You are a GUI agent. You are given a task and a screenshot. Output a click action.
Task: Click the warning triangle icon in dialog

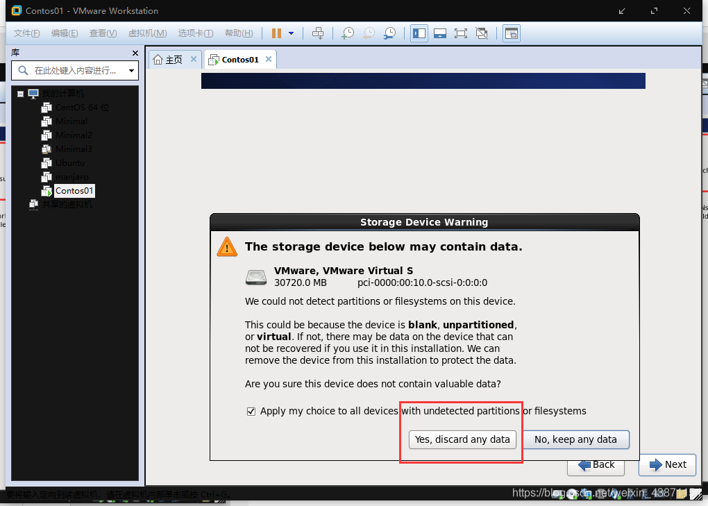point(227,247)
